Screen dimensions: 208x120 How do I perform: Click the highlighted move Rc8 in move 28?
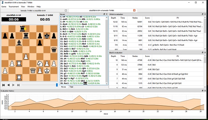click(85, 83)
